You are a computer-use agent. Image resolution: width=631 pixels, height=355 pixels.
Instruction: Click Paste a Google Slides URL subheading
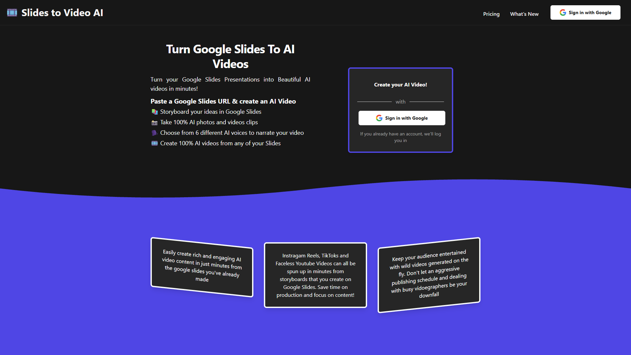tap(223, 101)
